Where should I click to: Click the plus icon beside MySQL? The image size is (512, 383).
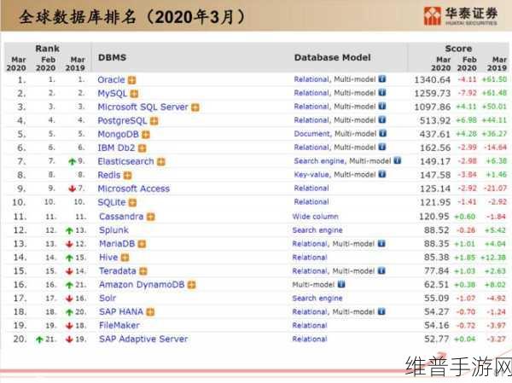click(x=134, y=94)
